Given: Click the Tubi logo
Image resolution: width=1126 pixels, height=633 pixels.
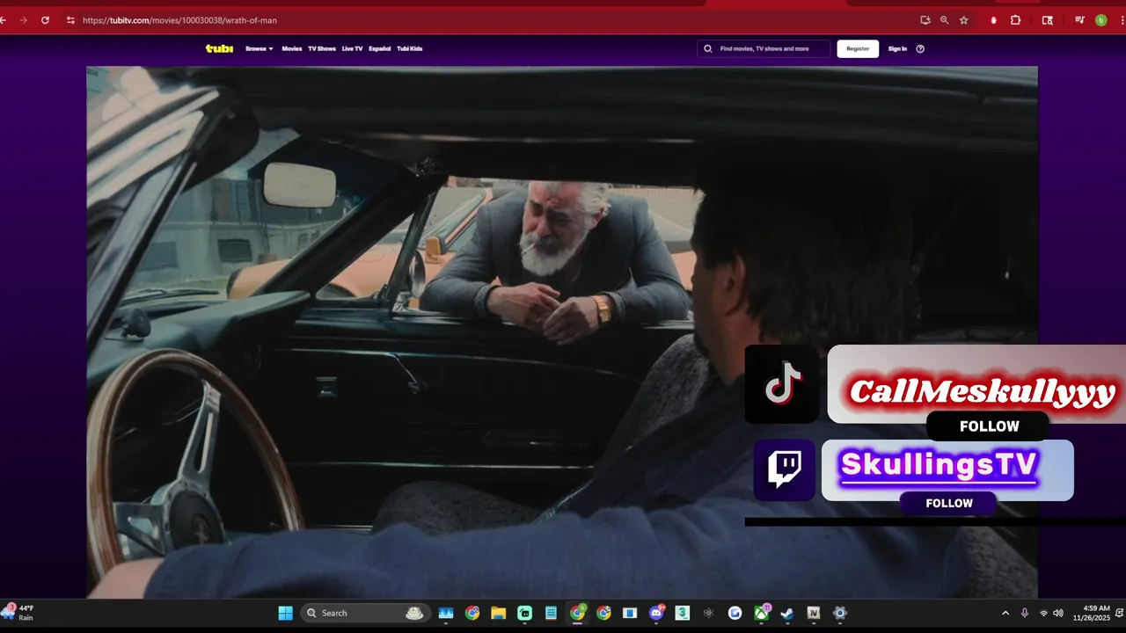Looking at the screenshot, I should pyautogui.click(x=219, y=48).
